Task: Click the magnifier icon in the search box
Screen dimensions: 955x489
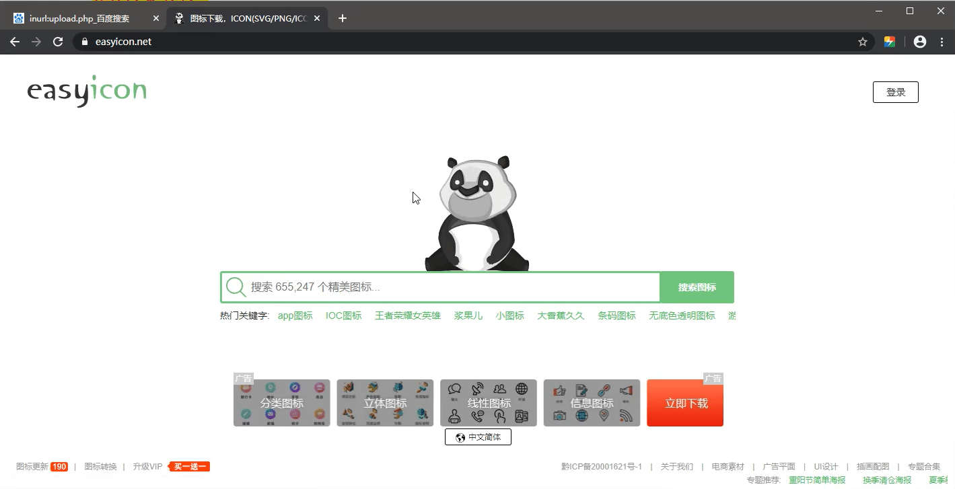Action: tap(236, 287)
